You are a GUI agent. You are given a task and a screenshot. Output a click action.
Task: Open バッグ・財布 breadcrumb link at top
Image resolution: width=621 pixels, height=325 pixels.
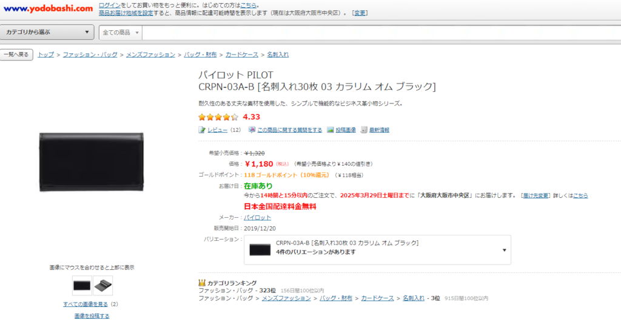(200, 54)
